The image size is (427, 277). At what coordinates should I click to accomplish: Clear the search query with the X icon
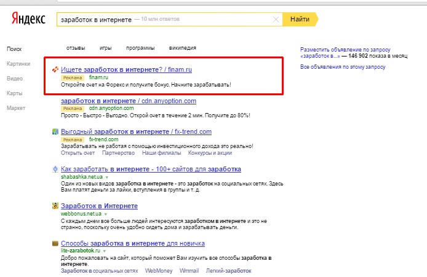(276, 19)
